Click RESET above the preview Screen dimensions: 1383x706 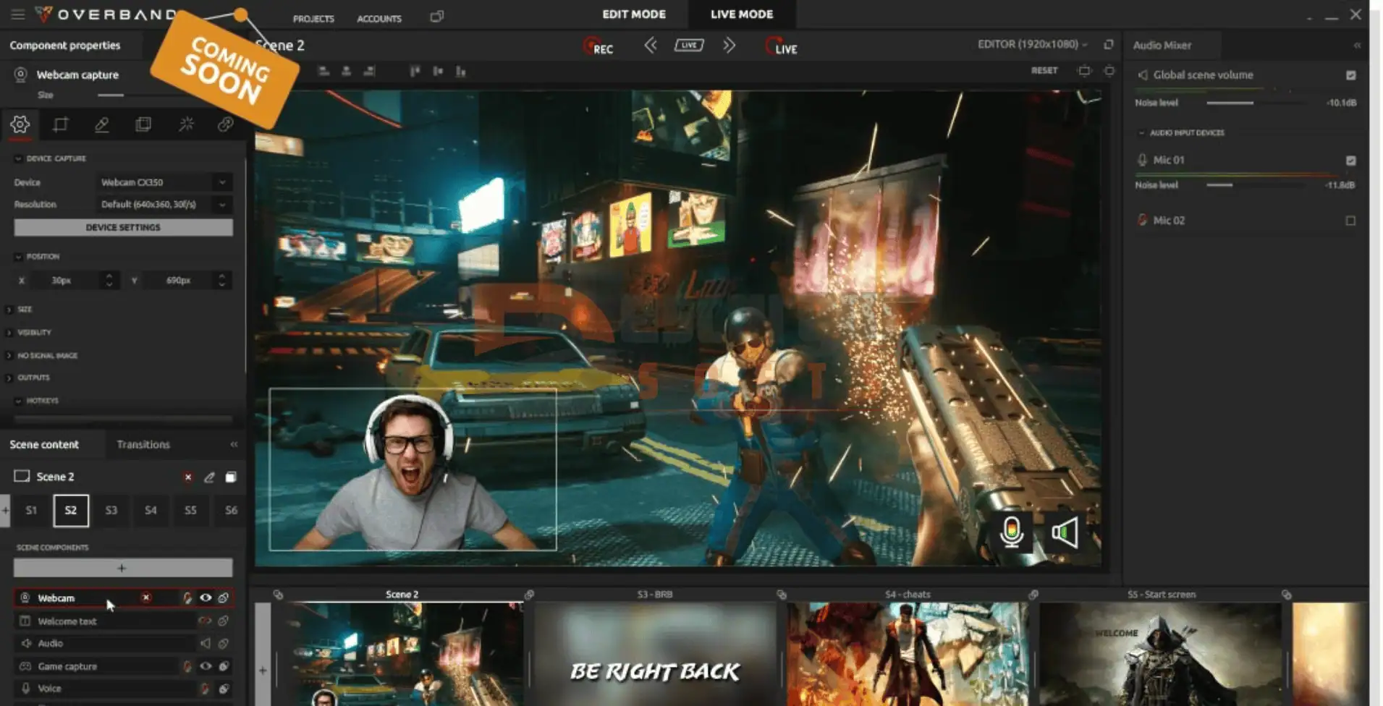tap(1044, 70)
